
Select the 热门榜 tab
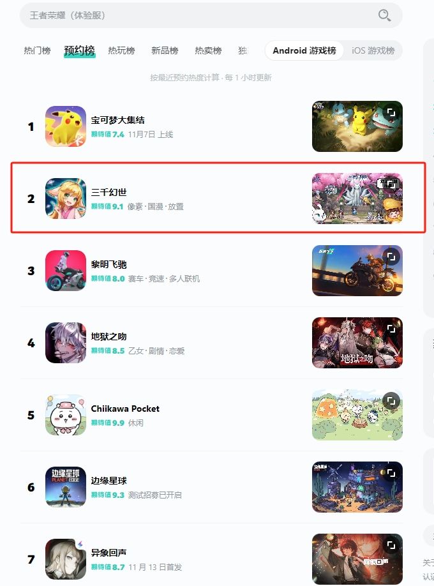37,50
